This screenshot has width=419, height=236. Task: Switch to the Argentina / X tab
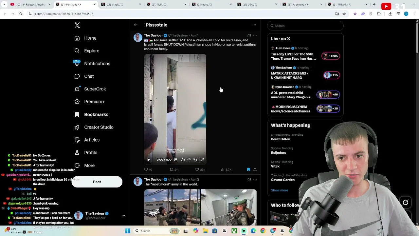[302, 5]
